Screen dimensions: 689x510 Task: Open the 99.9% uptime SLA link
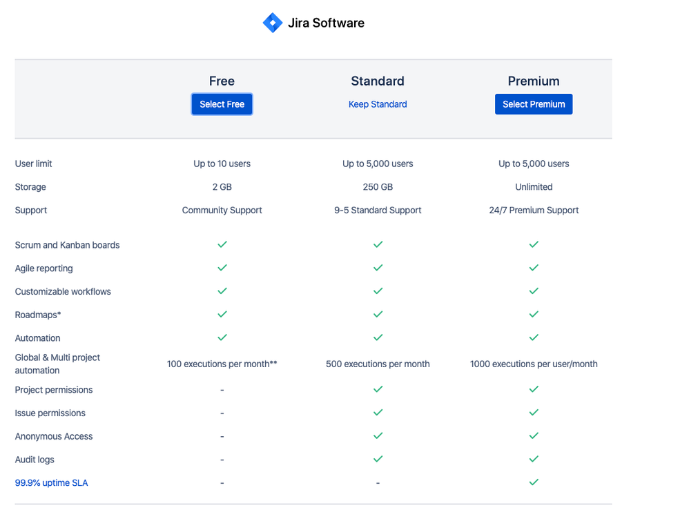tap(51, 483)
